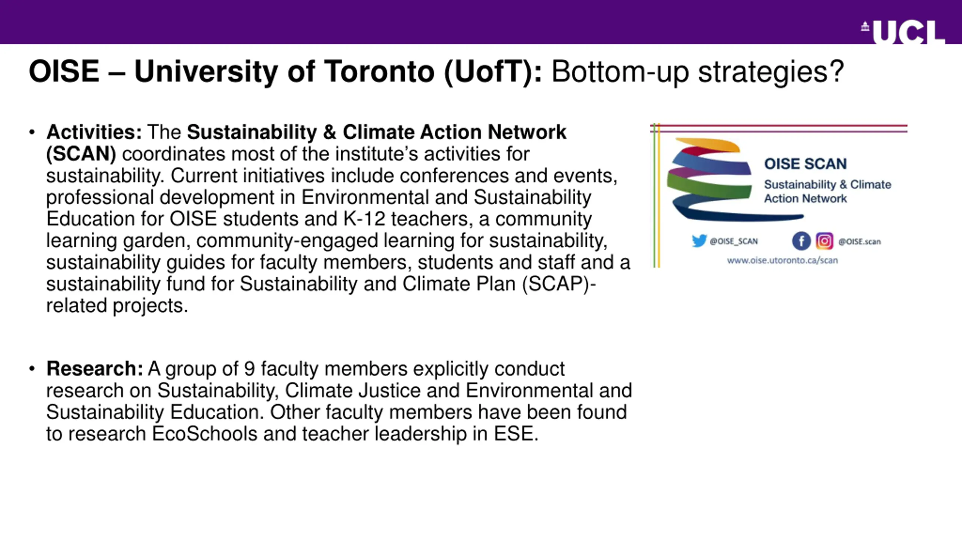
Task: Open the @OISE.scan handle
Action: [x=859, y=242]
